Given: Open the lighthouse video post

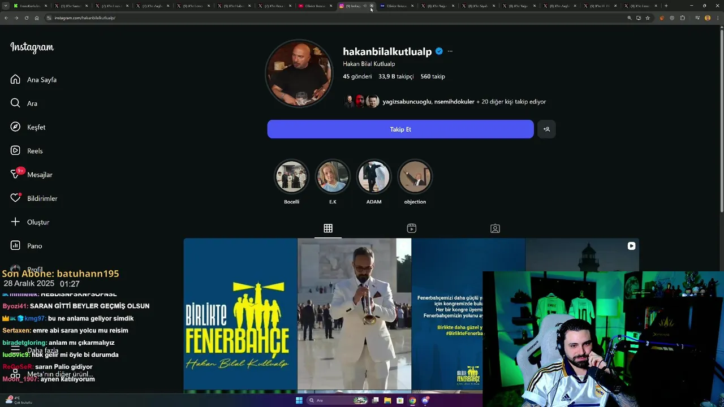Looking at the screenshot, I should pyautogui.click(x=582, y=254).
